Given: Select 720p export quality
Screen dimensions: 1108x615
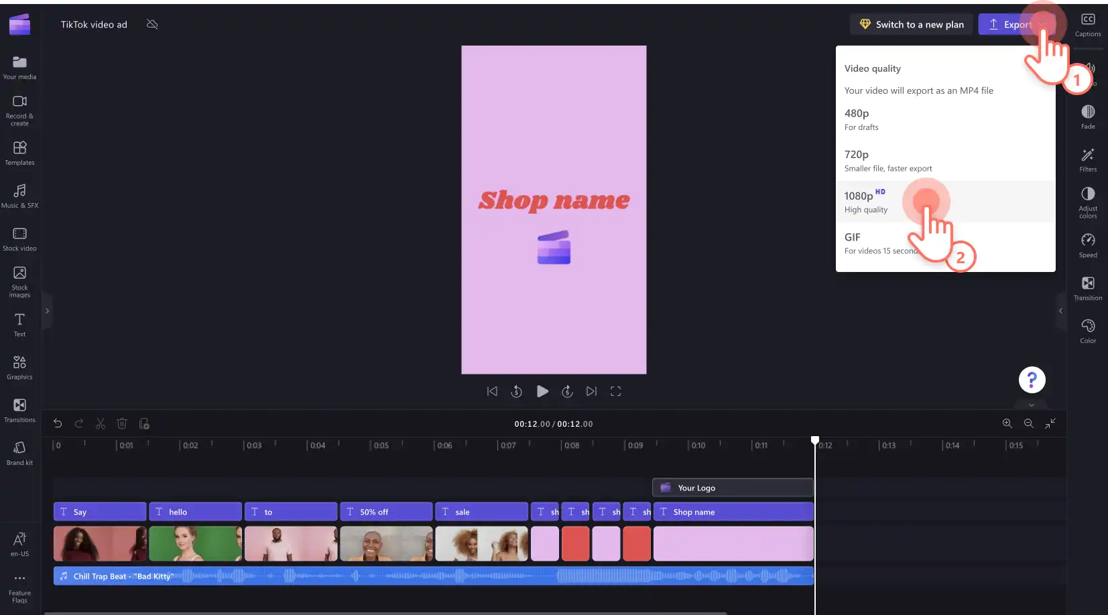Looking at the screenshot, I should pos(945,161).
